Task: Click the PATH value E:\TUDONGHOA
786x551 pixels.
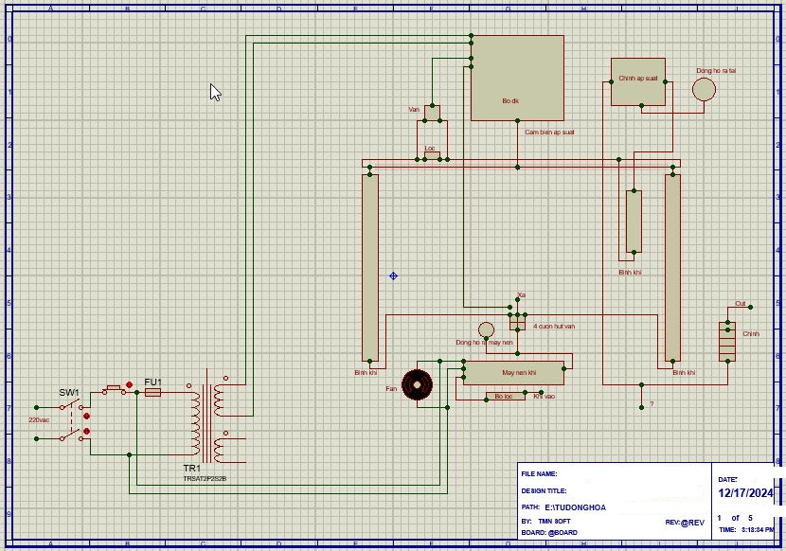Action: tap(576, 507)
